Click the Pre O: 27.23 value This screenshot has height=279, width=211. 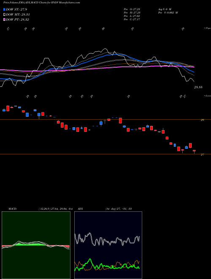click(132, 9)
